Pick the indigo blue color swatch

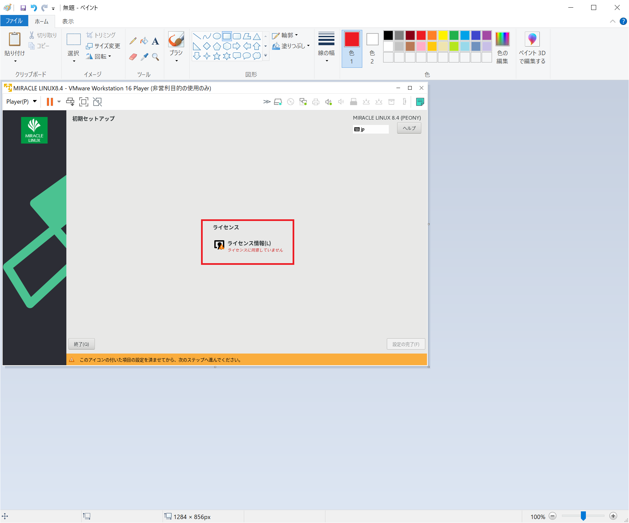pos(476,35)
